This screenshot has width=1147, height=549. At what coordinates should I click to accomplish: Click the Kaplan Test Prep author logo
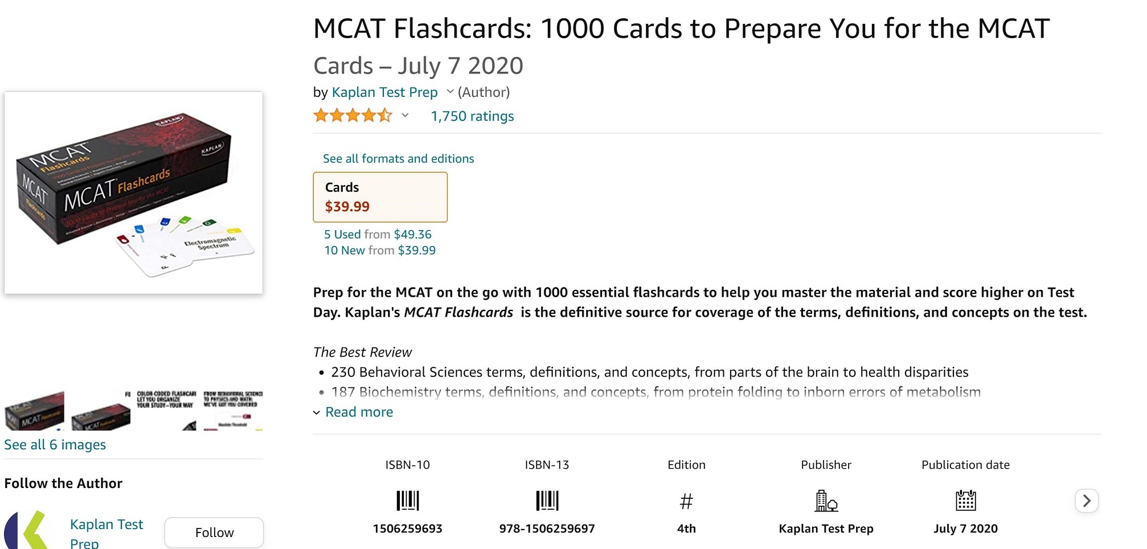click(x=27, y=531)
